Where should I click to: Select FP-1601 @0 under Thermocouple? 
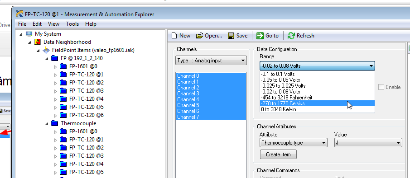coord(83,131)
